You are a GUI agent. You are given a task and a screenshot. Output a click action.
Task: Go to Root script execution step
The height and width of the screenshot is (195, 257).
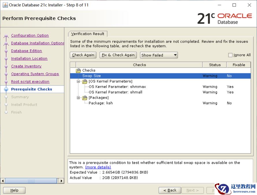[x=30, y=82]
